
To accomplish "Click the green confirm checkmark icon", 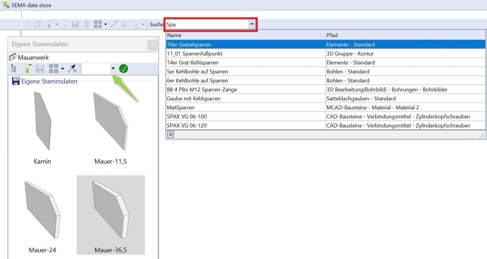I will (x=124, y=69).
